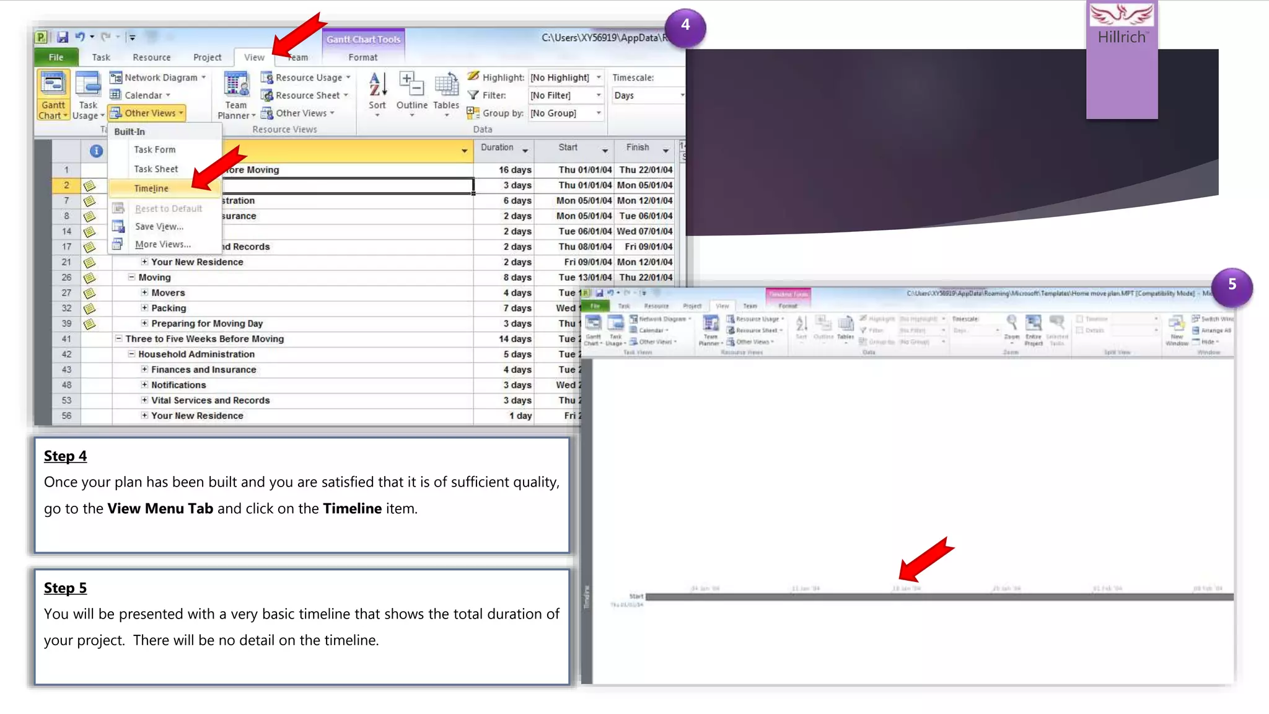Tick the Timeline checkbox in step 5 Split View
Viewport: 1269px width, 714px height.
pos(1079,319)
